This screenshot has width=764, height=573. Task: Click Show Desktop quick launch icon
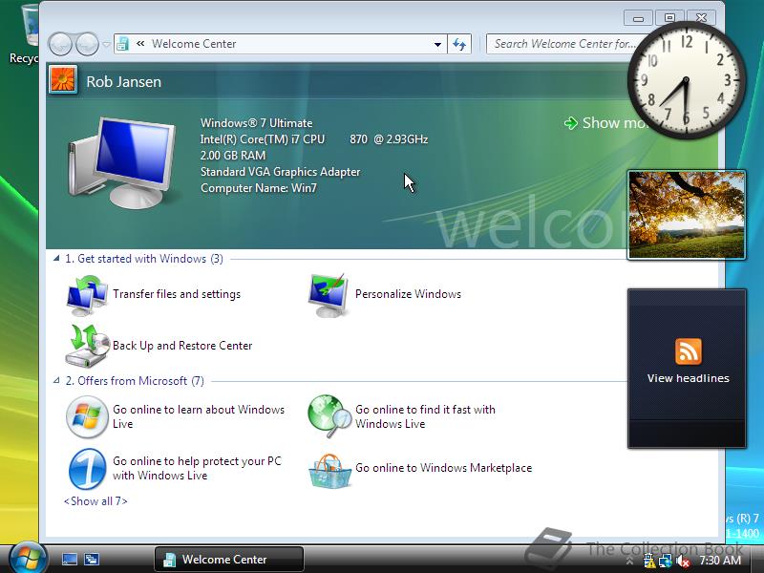[x=70, y=560]
